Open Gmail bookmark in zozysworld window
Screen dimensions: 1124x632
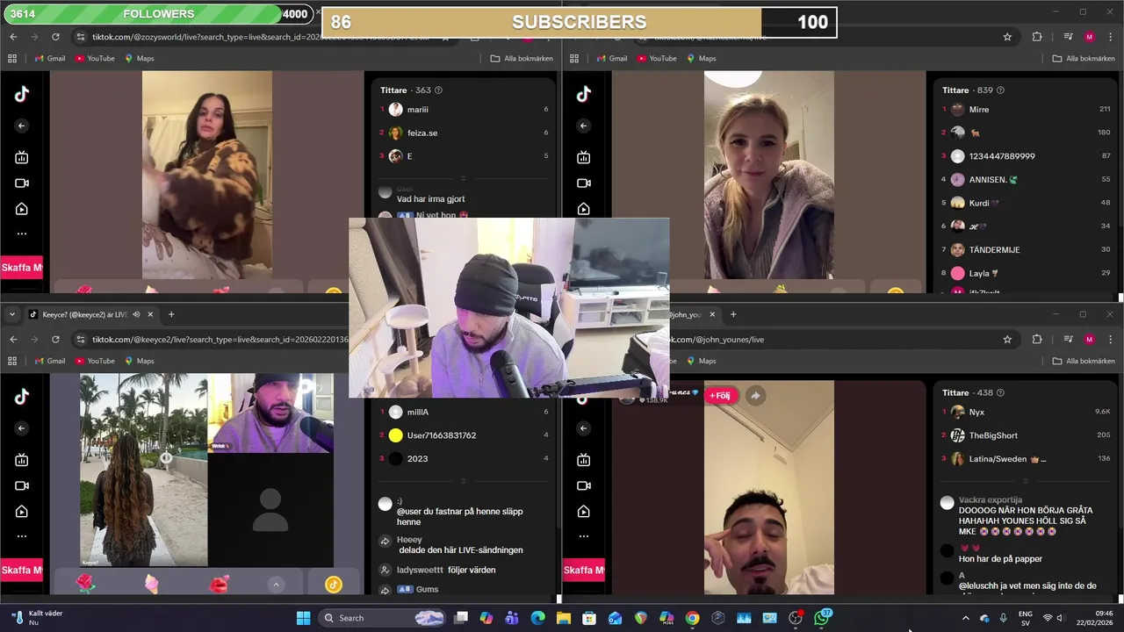pyautogui.click(x=50, y=58)
